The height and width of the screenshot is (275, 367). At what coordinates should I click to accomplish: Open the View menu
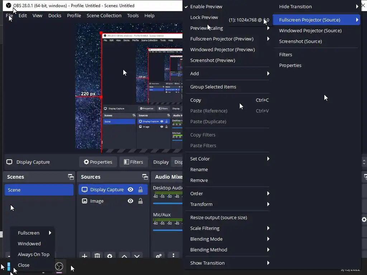[x=37, y=15]
